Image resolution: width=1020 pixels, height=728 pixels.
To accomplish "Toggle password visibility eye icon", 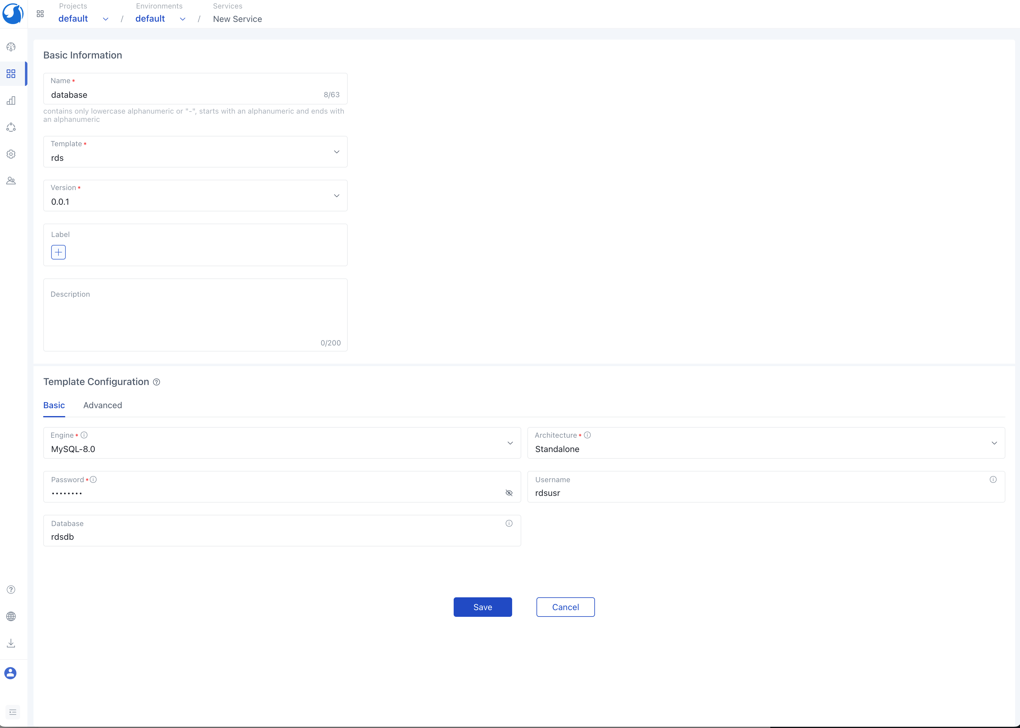I will tap(509, 493).
